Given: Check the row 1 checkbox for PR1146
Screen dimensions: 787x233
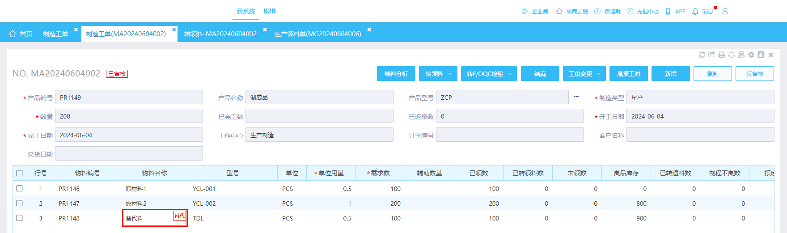Looking at the screenshot, I should click(19, 188).
